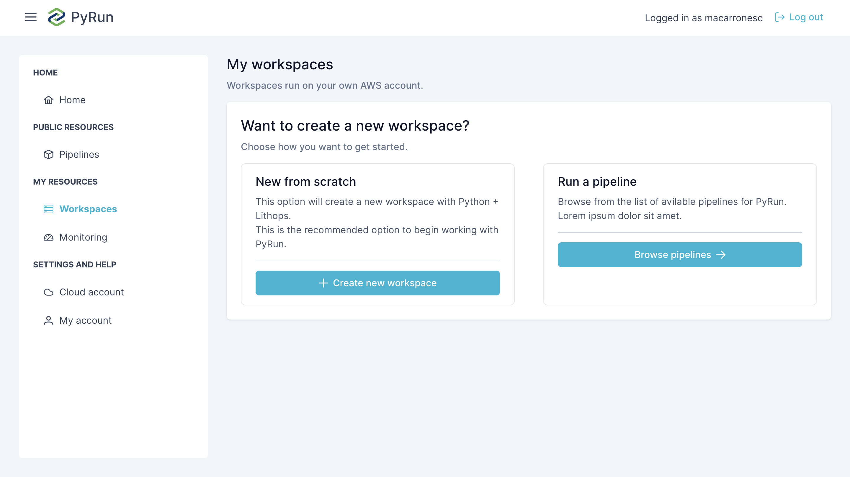Open My account page
Viewport: 850px width, 477px height.
[86, 320]
